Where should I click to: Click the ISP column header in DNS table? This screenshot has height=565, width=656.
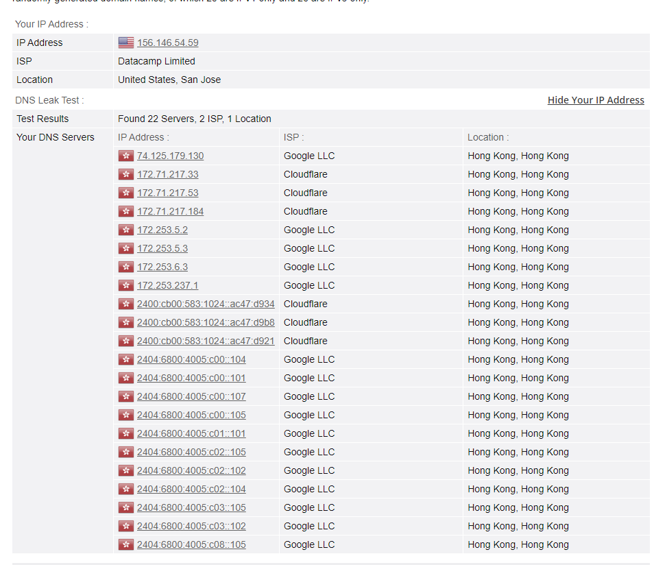point(293,137)
